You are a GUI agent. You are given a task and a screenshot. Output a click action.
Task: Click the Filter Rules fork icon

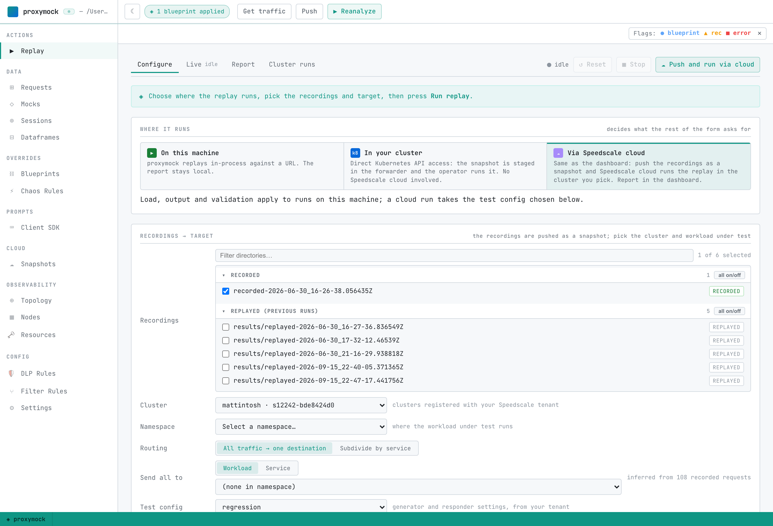point(12,391)
